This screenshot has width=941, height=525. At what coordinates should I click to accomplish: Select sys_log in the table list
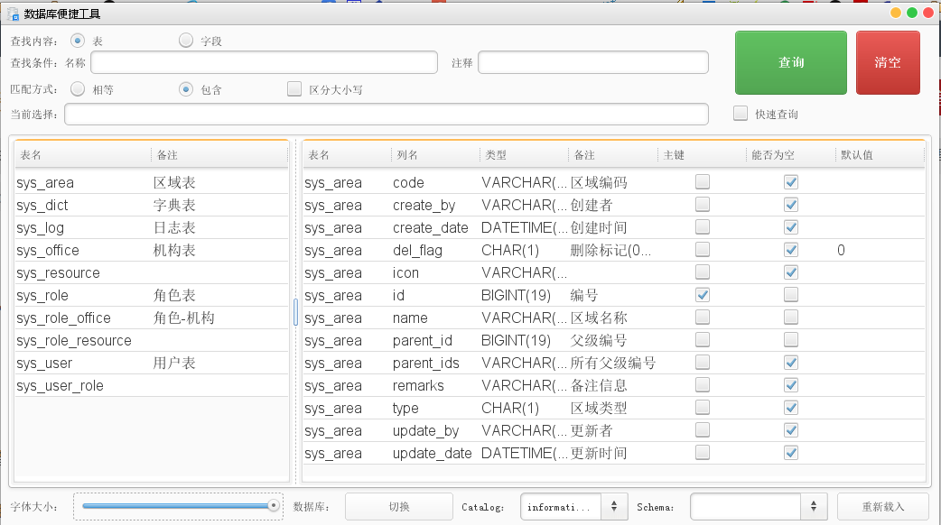tap(152, 227)
